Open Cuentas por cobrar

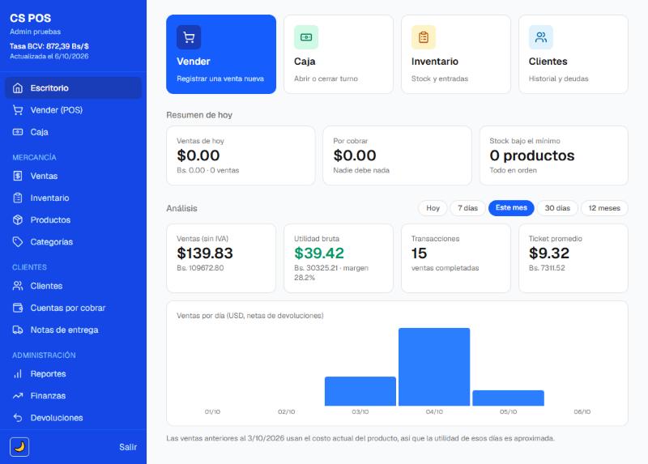[73, 308]
